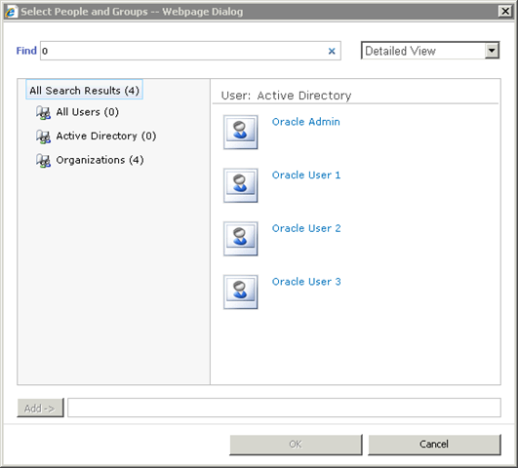Click the Find label

pos(26,51)
